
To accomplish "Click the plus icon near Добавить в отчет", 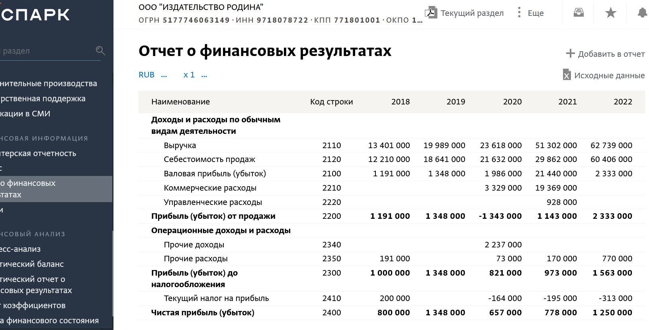I will click(570, 54).
